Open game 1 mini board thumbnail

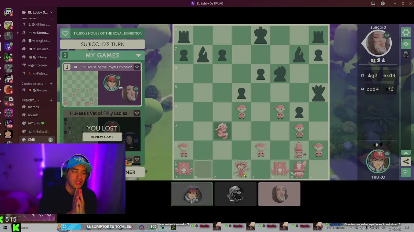[80, 88]
